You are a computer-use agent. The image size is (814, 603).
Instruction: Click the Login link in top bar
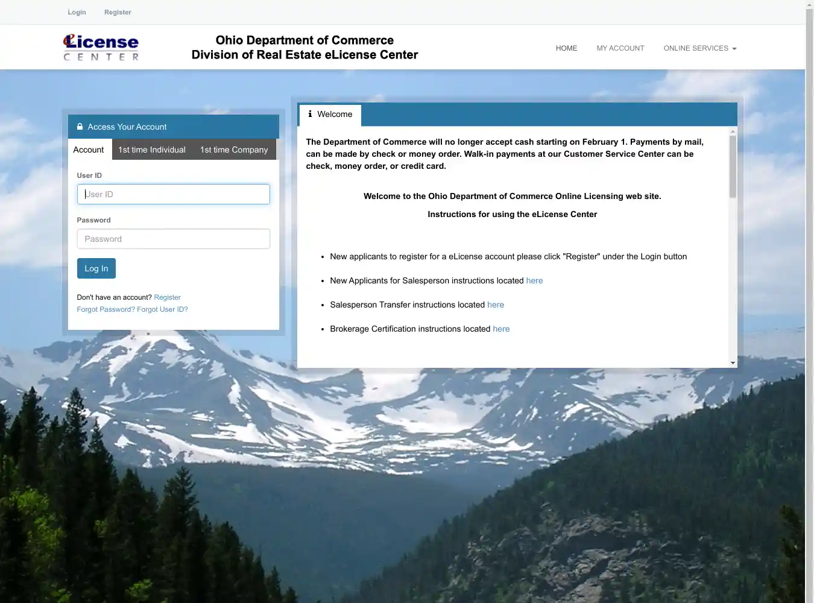click(77, 12)
